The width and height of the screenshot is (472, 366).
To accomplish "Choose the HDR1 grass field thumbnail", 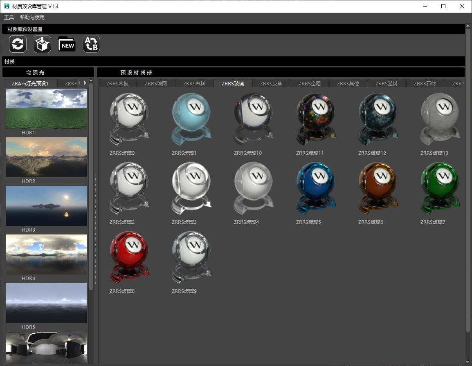I will [46, 109].
